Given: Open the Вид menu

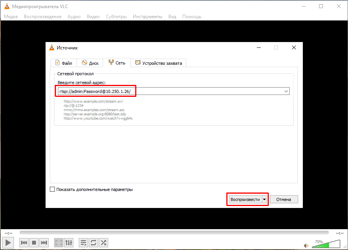Looking at the screenshot, I should pos(172,17).
